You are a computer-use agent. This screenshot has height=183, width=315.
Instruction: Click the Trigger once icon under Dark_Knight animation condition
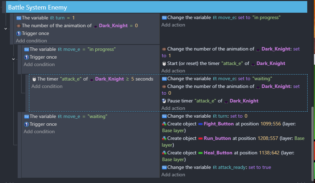point(19,34)
